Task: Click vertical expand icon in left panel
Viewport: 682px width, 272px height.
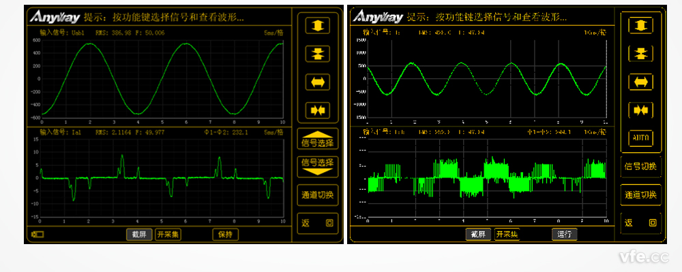Action: point(318,26)
